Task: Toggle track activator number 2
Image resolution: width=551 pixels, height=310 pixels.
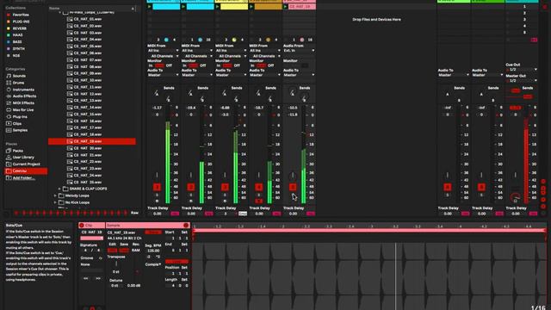Action: pos(191,187)
